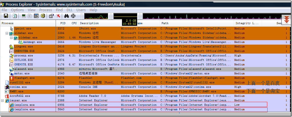Screen dimensions: 292x117
Task: Click the ONENOTE.EXE process icon
Action: tap(12, 65)
